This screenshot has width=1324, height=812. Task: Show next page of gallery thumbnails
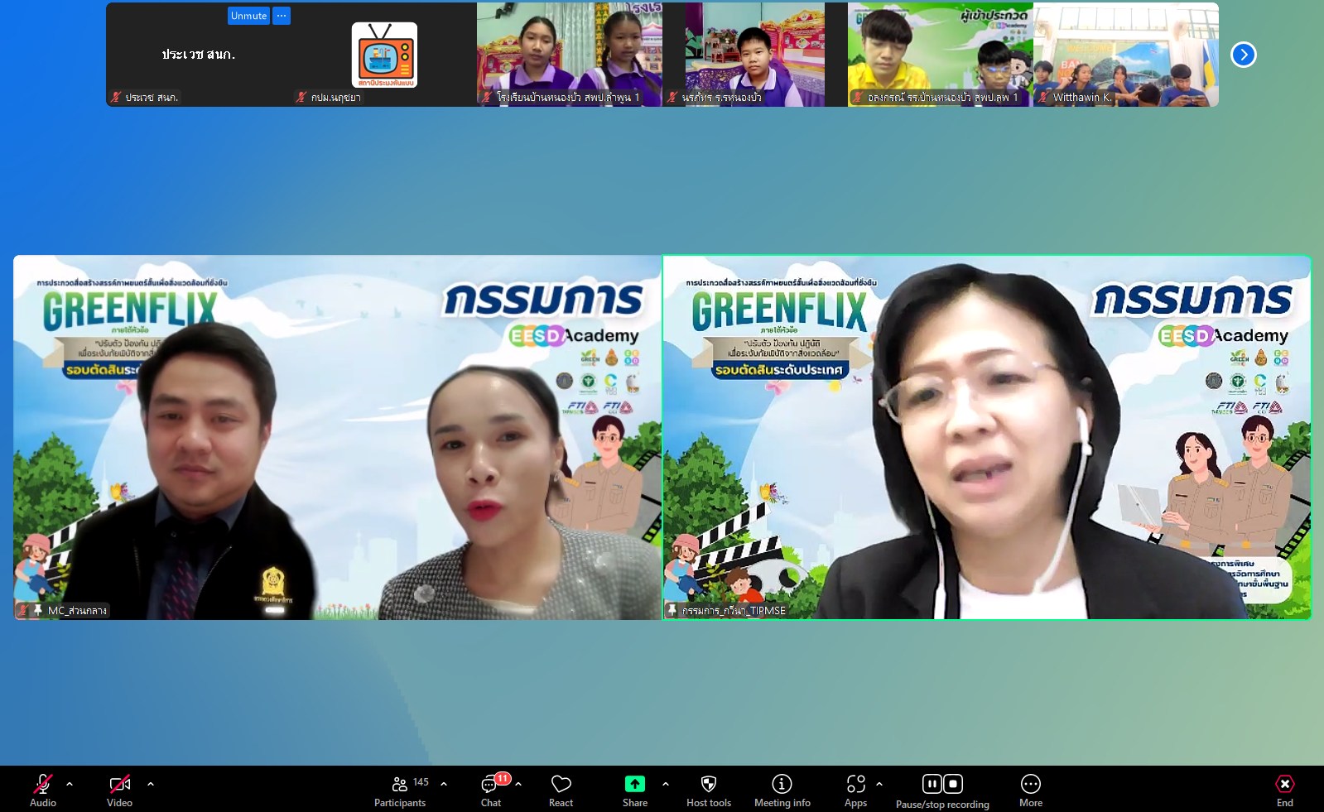(x=1243, y=55)
